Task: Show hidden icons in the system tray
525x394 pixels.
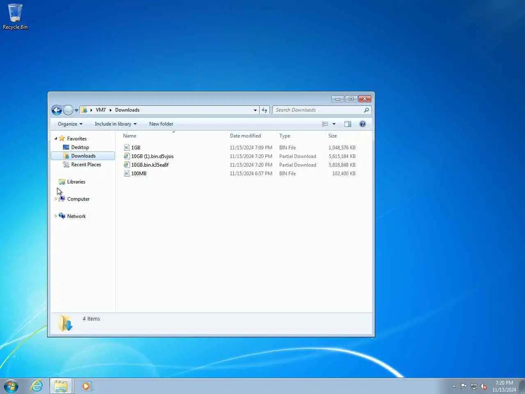Action: pyautogui.click(x=454, y=386)
